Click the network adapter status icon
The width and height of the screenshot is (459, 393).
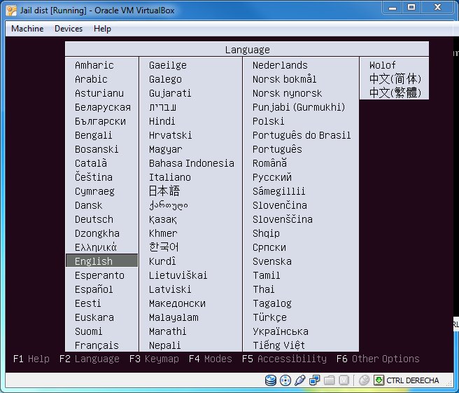tap(314, 380)
